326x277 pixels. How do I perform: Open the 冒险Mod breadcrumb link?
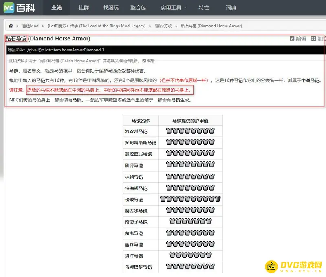(30, 26)
